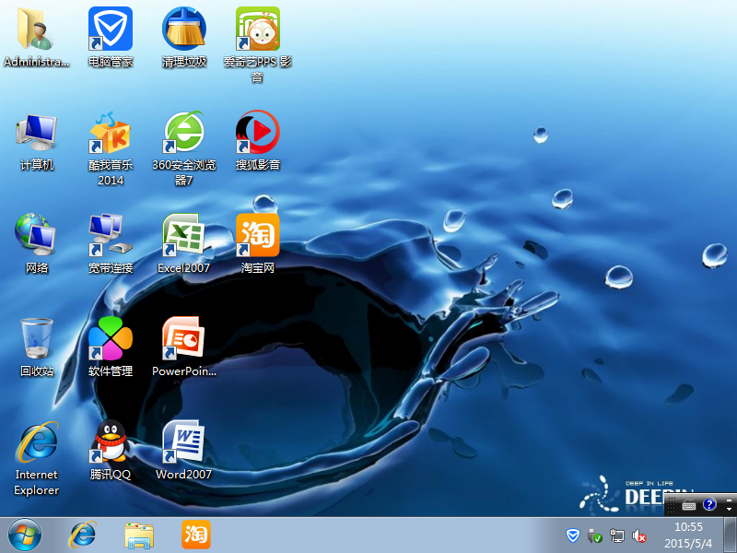Image resolution: width=737 pixels, height=553 pixels.
Task: Click the Safely Remove Hardware tray icon
Action: click(x=594, y=535)
